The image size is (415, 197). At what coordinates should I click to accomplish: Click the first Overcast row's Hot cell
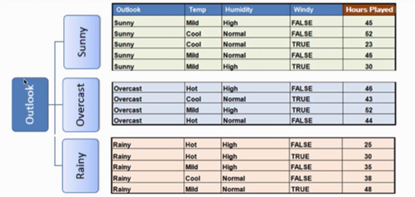(x=192, y=88)
